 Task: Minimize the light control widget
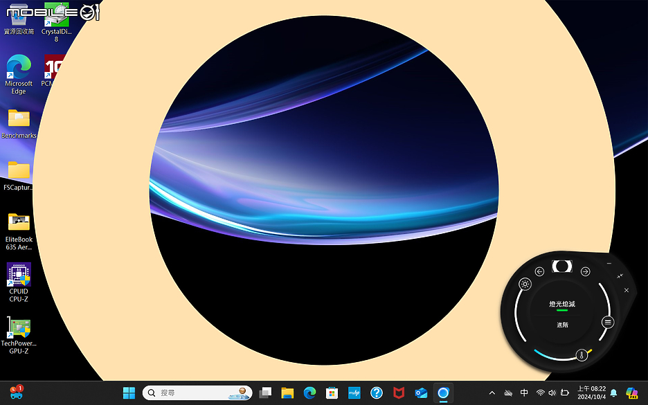[609, 263]
